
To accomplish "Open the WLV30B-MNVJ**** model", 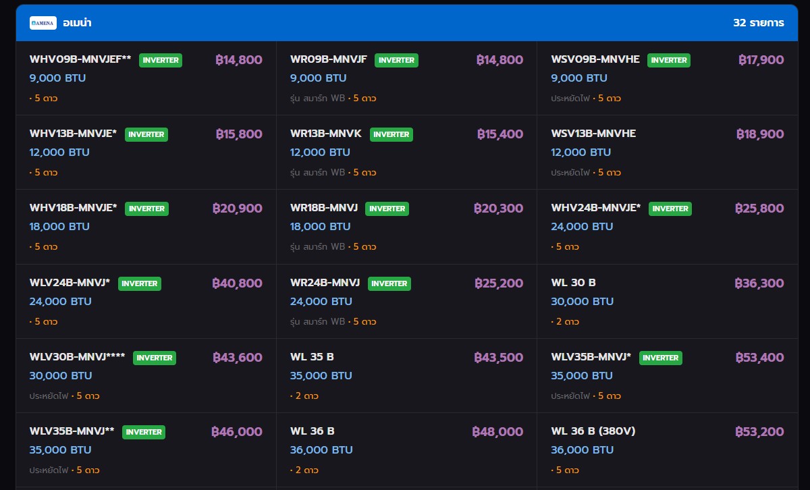I will pyautogui.click(x=77, y=357).
